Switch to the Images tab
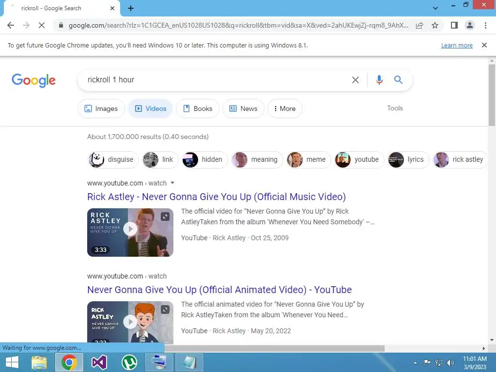The width and height of the screenshot is (496, 372). (x=101, y=108)
